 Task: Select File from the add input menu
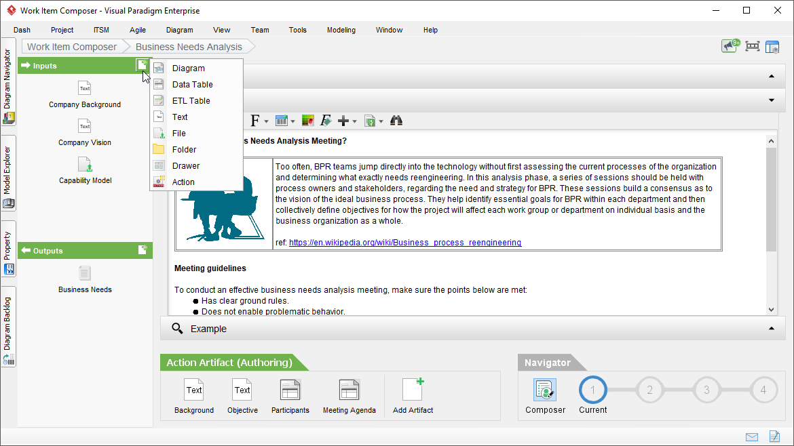point(197,133)
